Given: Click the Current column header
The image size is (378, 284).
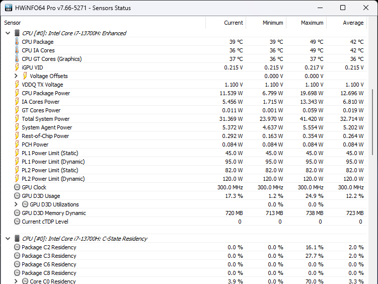Looking at the screenshot, I should coord(233,23).
